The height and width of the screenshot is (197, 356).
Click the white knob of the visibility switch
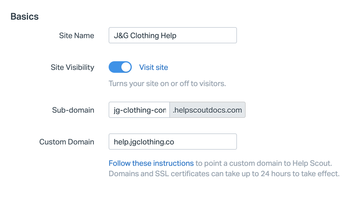click(x=126, y=67)
